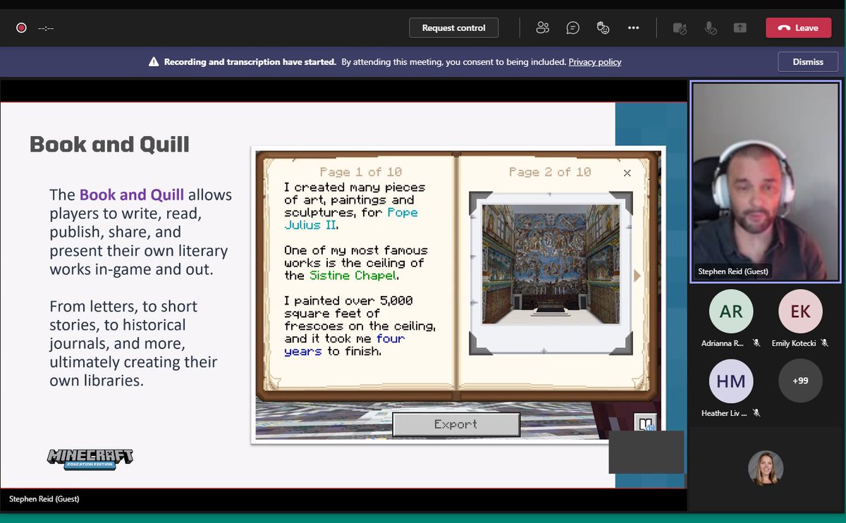846x523 pixels.
Task: Dismiss the recording notification banner
Action: coord(808,62)
